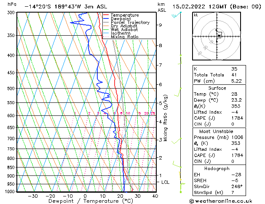The width and height of the screenshot is (265, 204).
Task: Click the 700 hPa pressure label
Action: (12, 139)
